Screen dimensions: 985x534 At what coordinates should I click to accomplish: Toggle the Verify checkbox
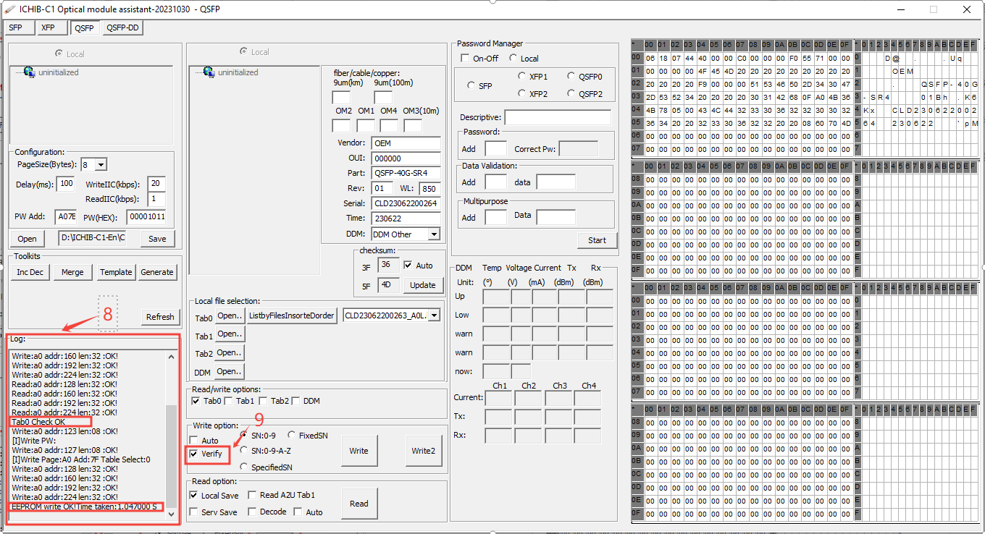pos(193,454)
